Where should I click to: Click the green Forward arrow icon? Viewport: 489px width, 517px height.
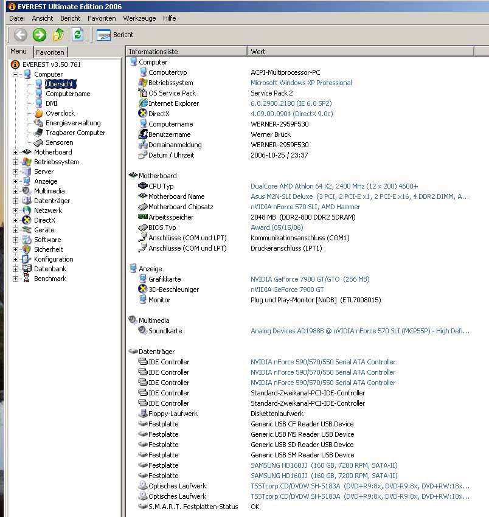pyautogui.click(x=40, y=35)
